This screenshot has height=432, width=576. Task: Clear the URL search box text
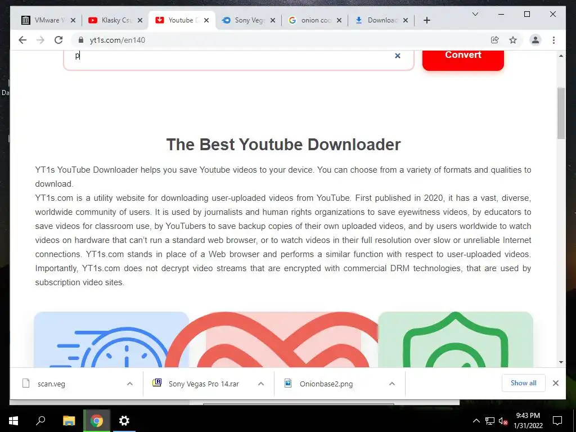(398, 56)
